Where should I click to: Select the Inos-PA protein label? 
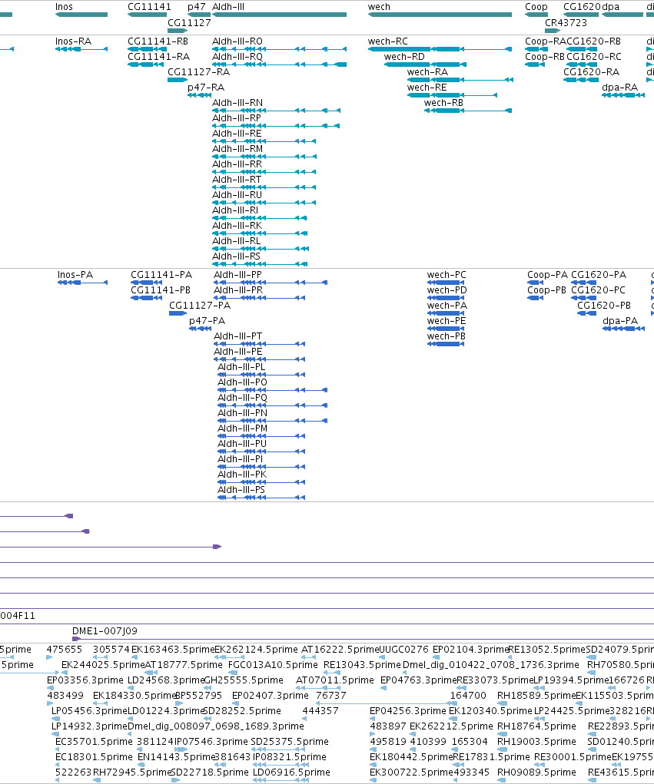[75, 274]
